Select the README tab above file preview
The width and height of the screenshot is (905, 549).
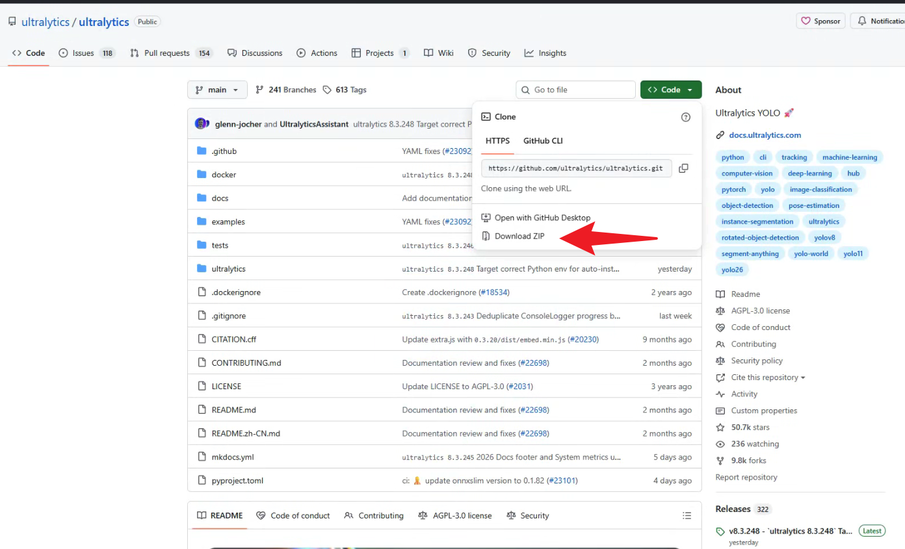point(220,516)
